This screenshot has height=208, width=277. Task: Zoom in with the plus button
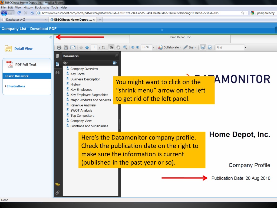(138, 47)
